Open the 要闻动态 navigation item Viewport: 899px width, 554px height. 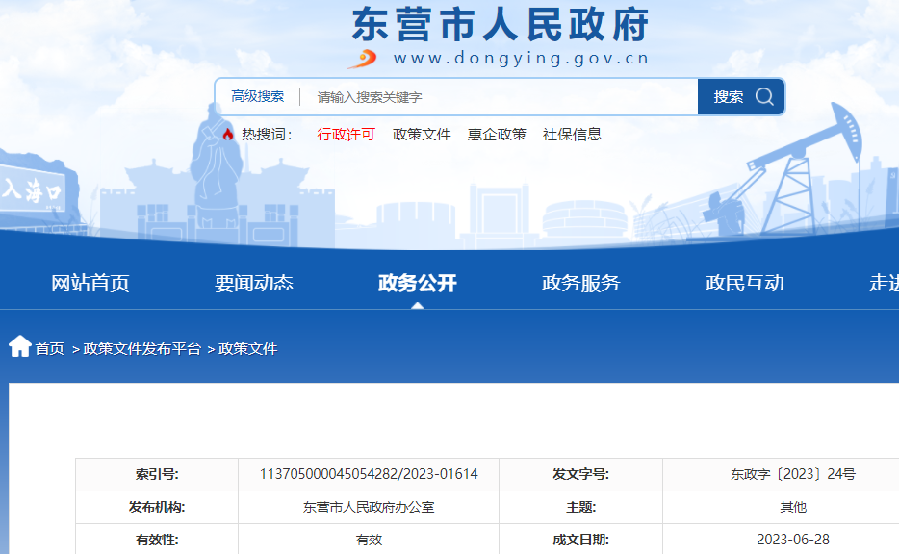point(253,283)
